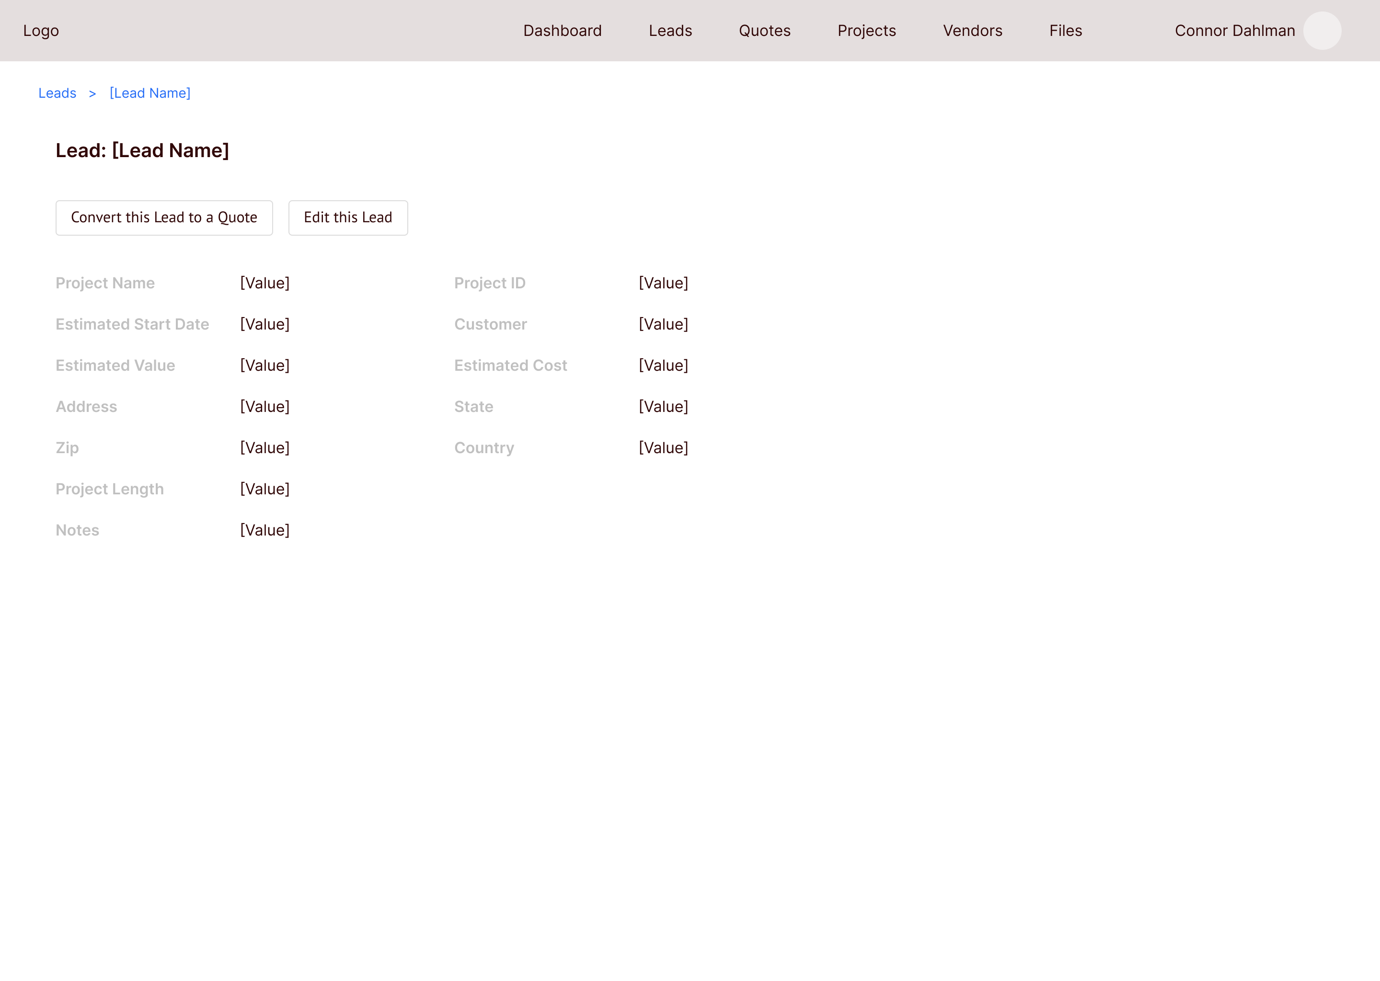Click the Logo in header

tap(41, 31)
